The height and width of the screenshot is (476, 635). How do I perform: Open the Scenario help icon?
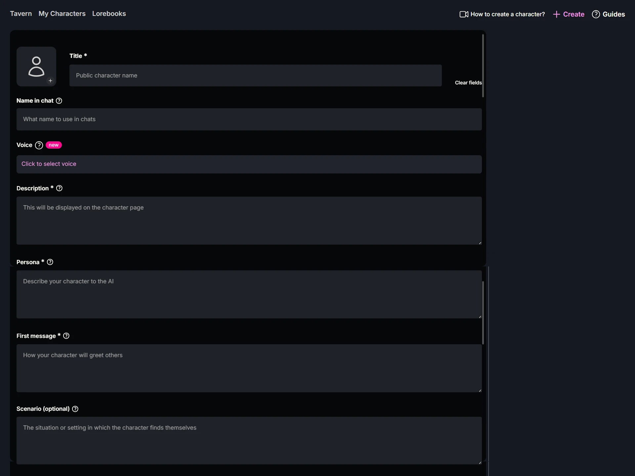click(75, 409)
